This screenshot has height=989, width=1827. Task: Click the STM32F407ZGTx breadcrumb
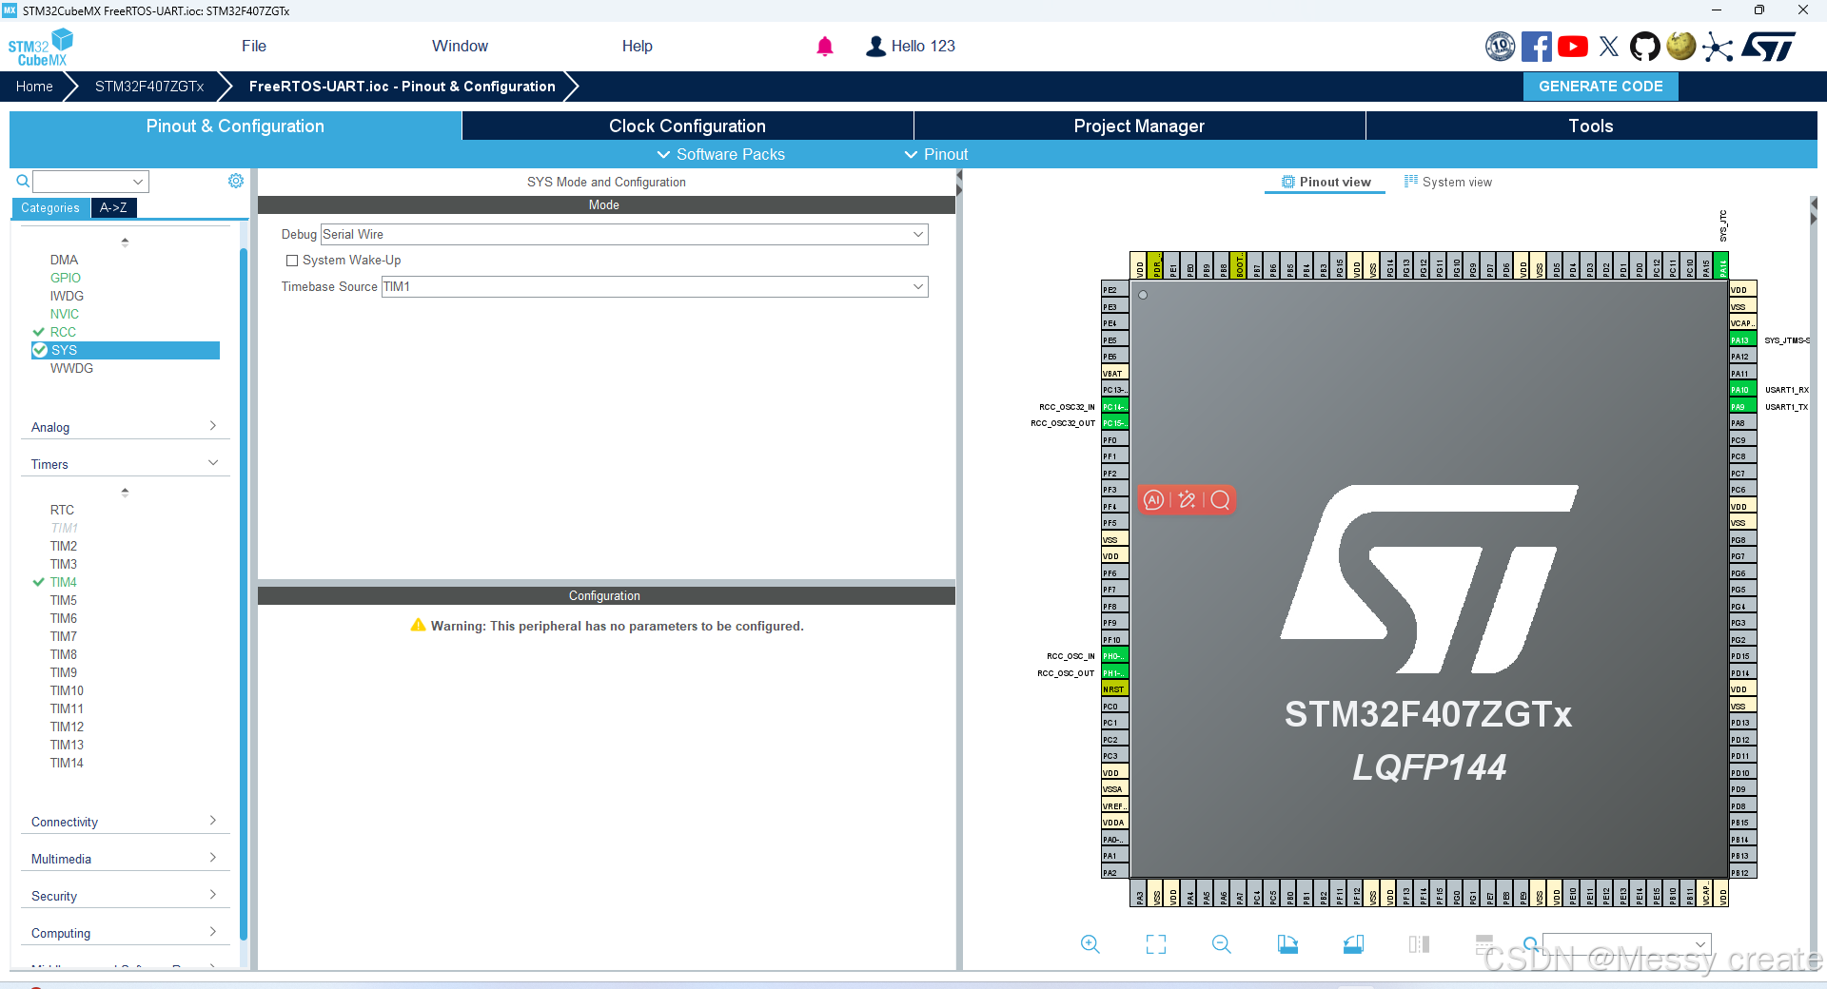click(149, 86)
